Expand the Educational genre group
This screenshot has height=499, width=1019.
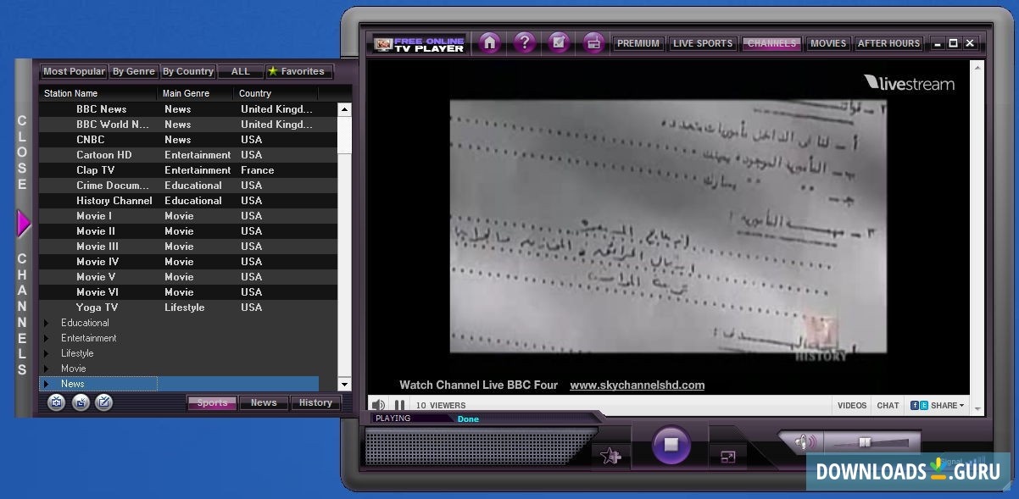click(46, 323)
